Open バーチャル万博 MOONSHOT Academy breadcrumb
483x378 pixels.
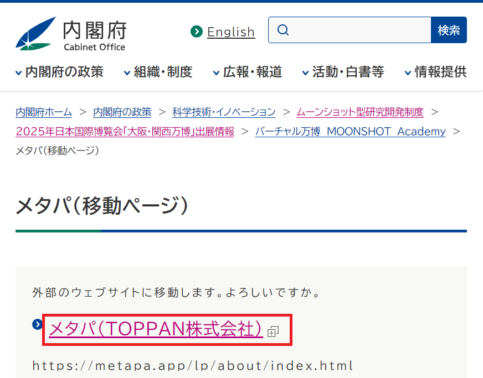click(350, 131)
